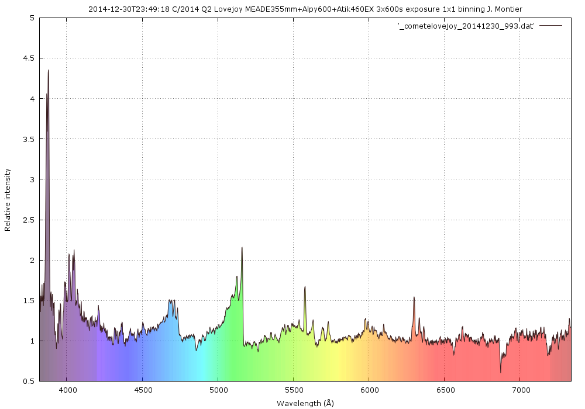Click the deep absorption dip near 6870 Å
This screenshot has width=585, height=409.
500,371
